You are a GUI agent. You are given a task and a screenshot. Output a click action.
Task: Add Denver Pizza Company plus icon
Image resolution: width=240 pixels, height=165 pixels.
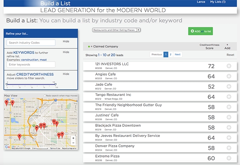(x=229, y=148)
